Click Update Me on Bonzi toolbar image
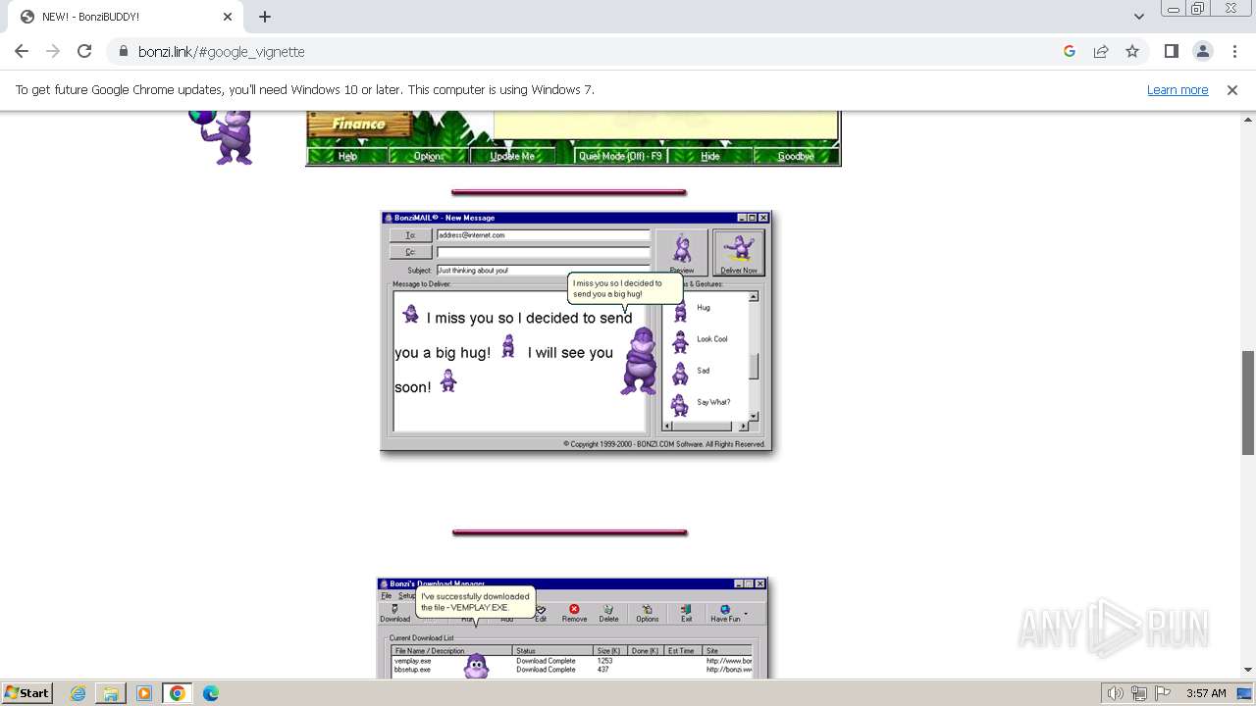 tap(512, 156)
